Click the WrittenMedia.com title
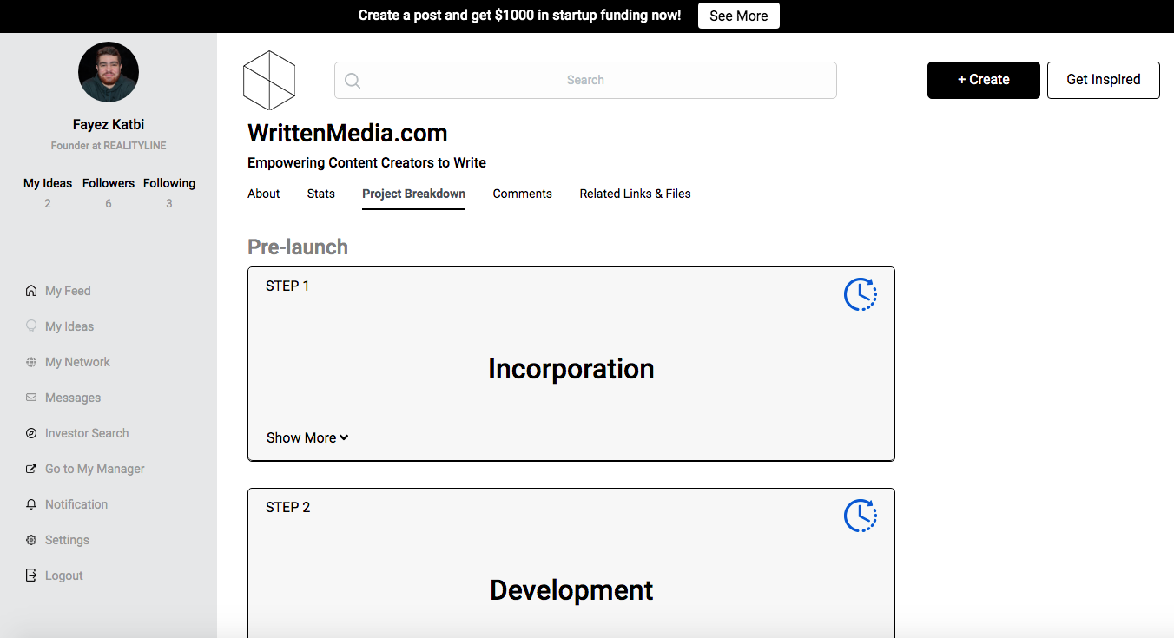 click(347, 133)
